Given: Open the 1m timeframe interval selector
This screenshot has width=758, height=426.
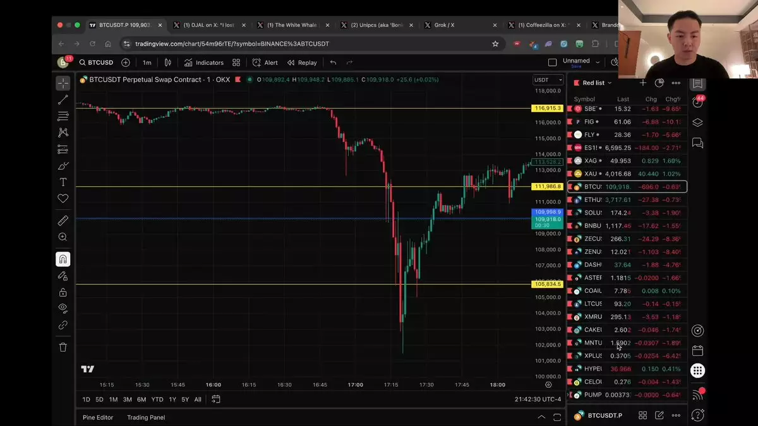Looking at the screenshot, I should [x=147, y=62].
